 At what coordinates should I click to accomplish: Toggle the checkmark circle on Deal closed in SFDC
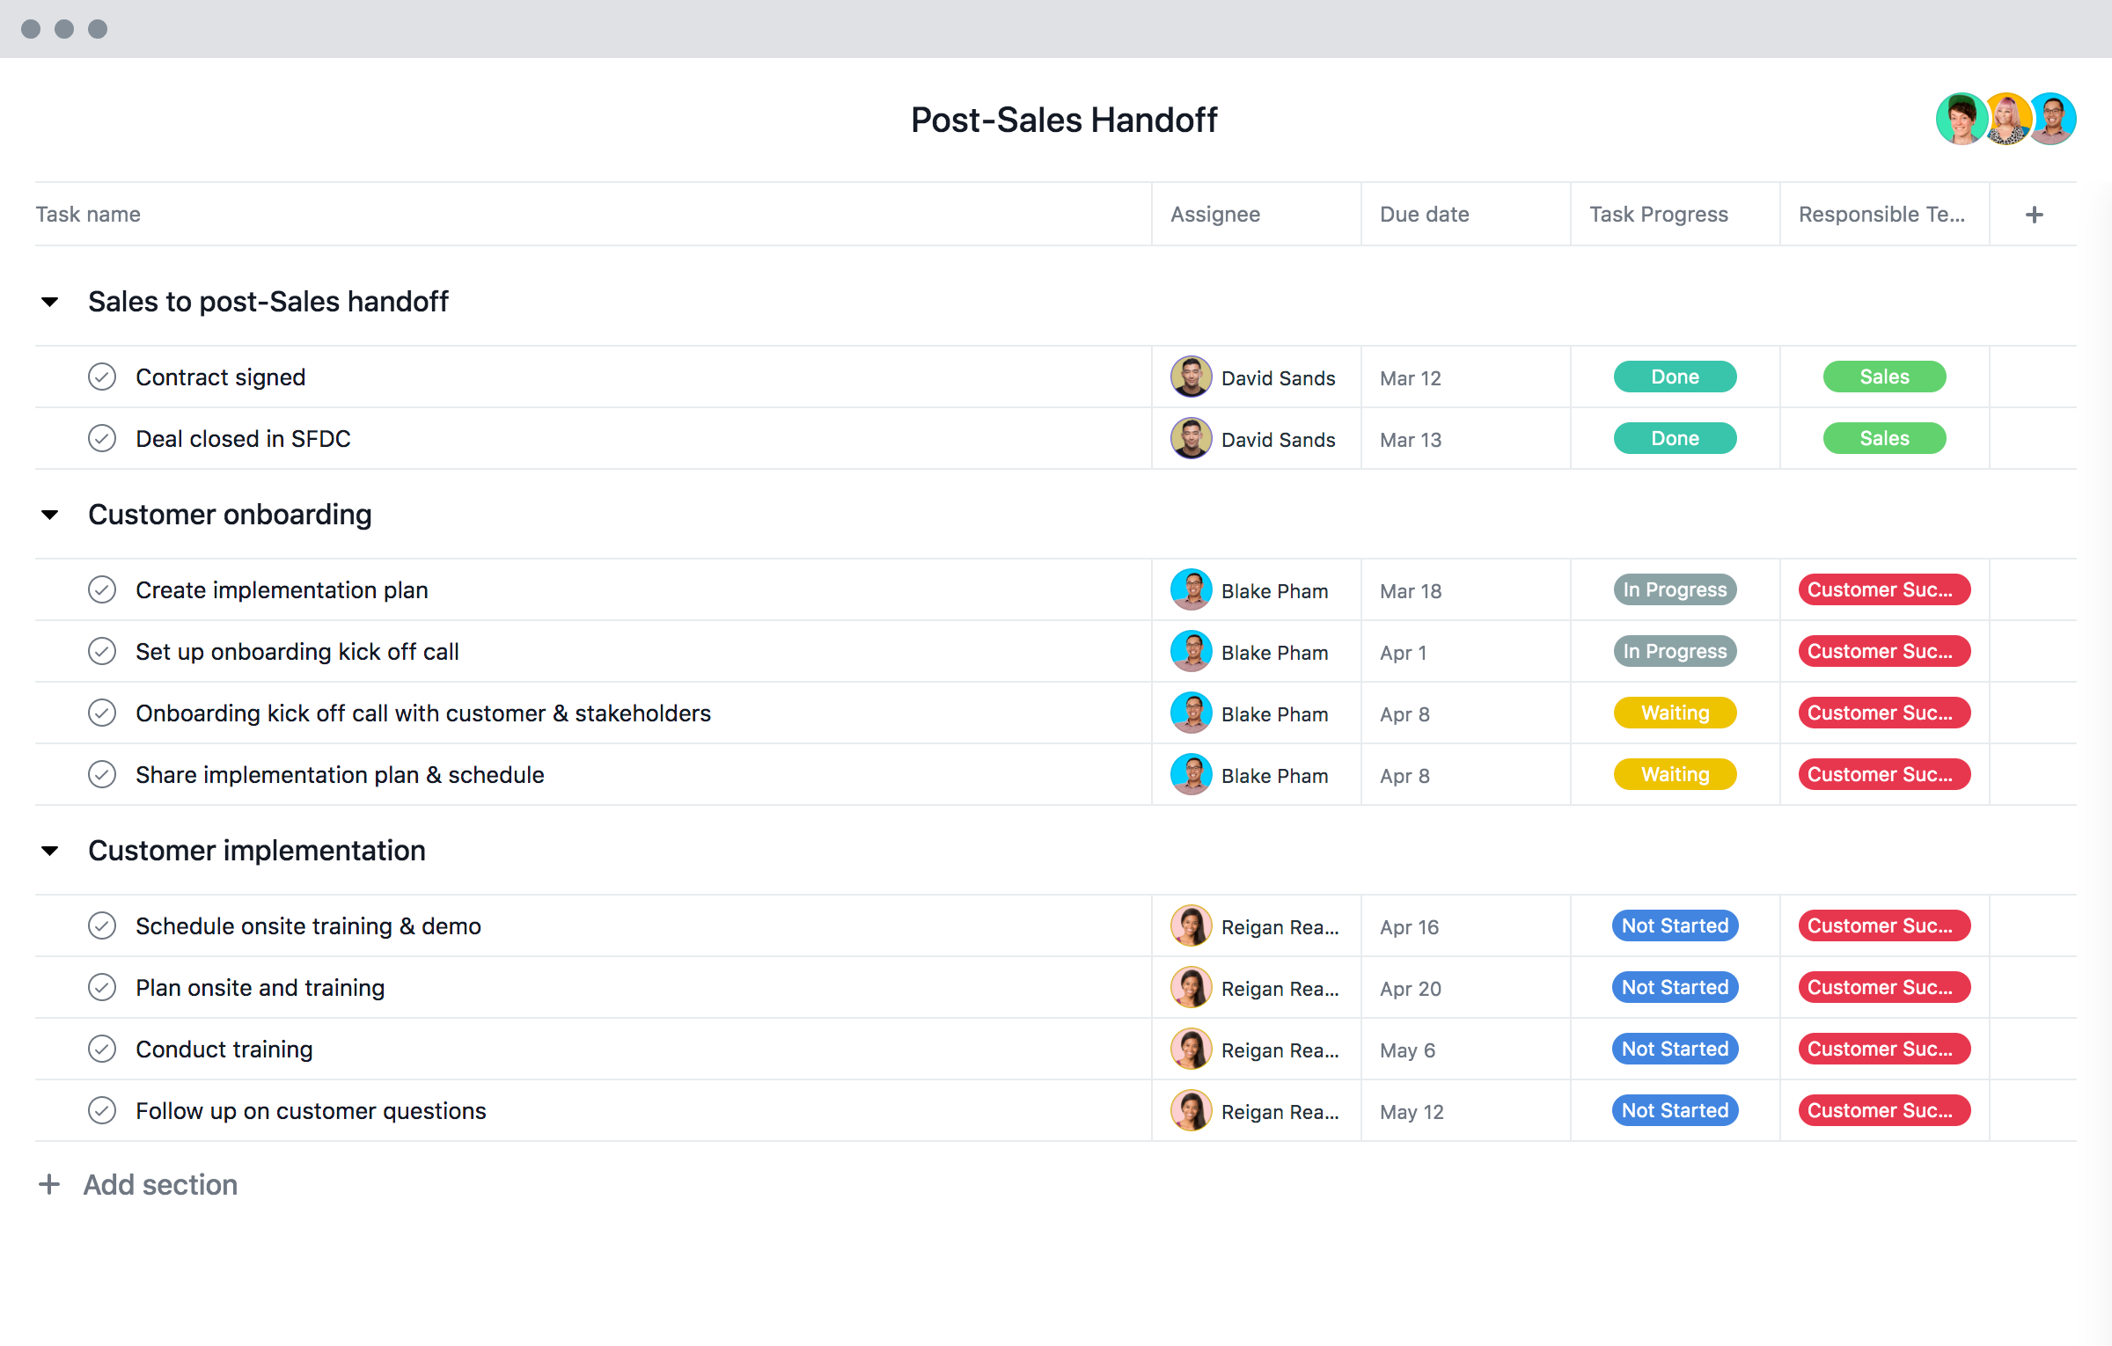pos(101,438)
